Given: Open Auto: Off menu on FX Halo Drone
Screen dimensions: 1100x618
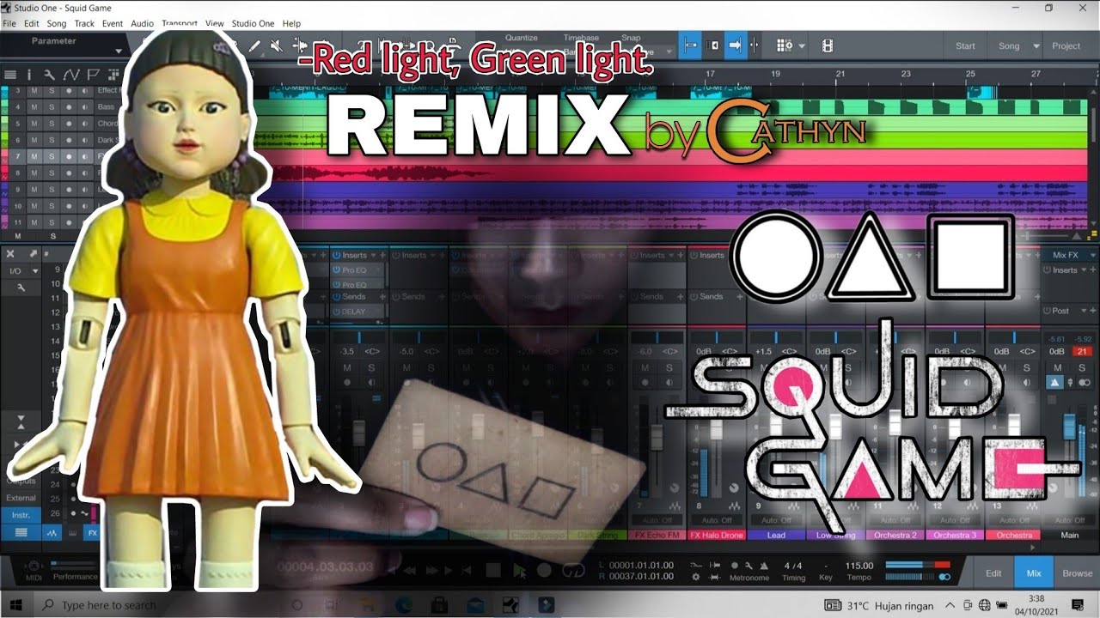Looking at the screenshot, I should (x=716, y=520).
